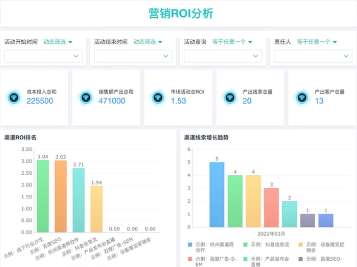Click the 2022年03月 axis label
Image resolution: width=357 pixels, height=267 pixels.
click(271, 234)
